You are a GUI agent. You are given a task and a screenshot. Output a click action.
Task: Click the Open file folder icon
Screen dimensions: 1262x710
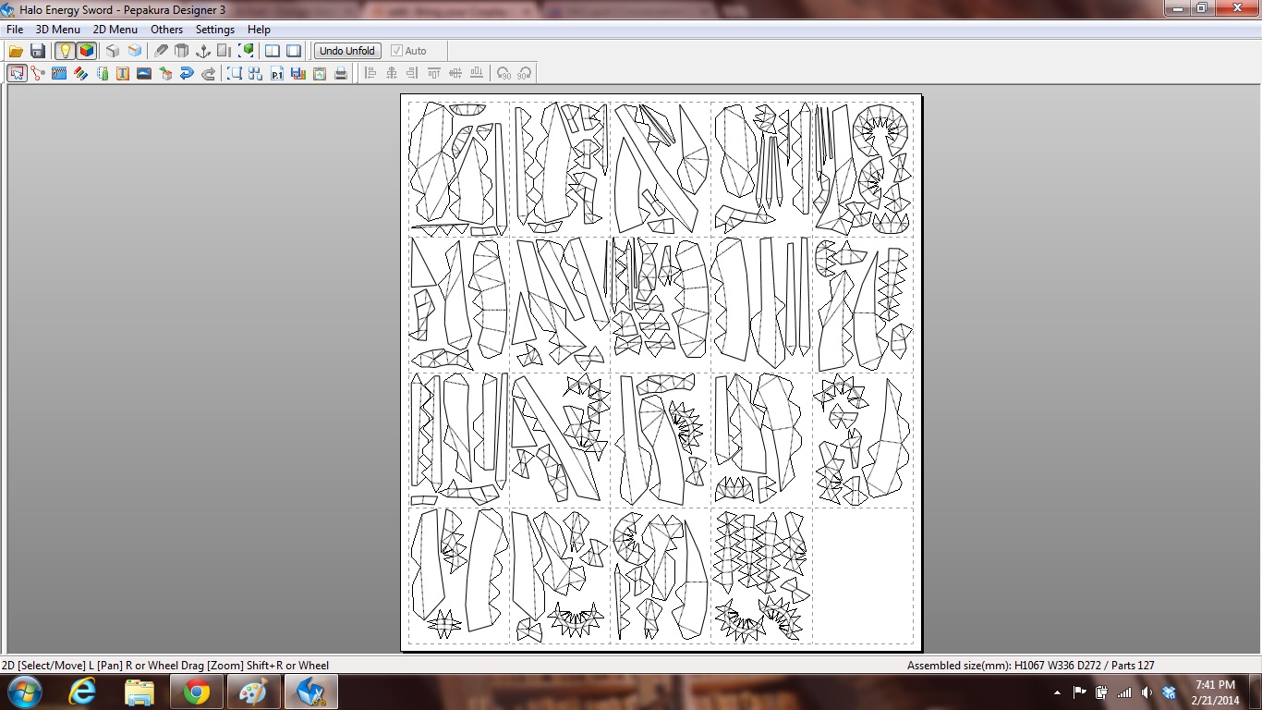(17, 51)
